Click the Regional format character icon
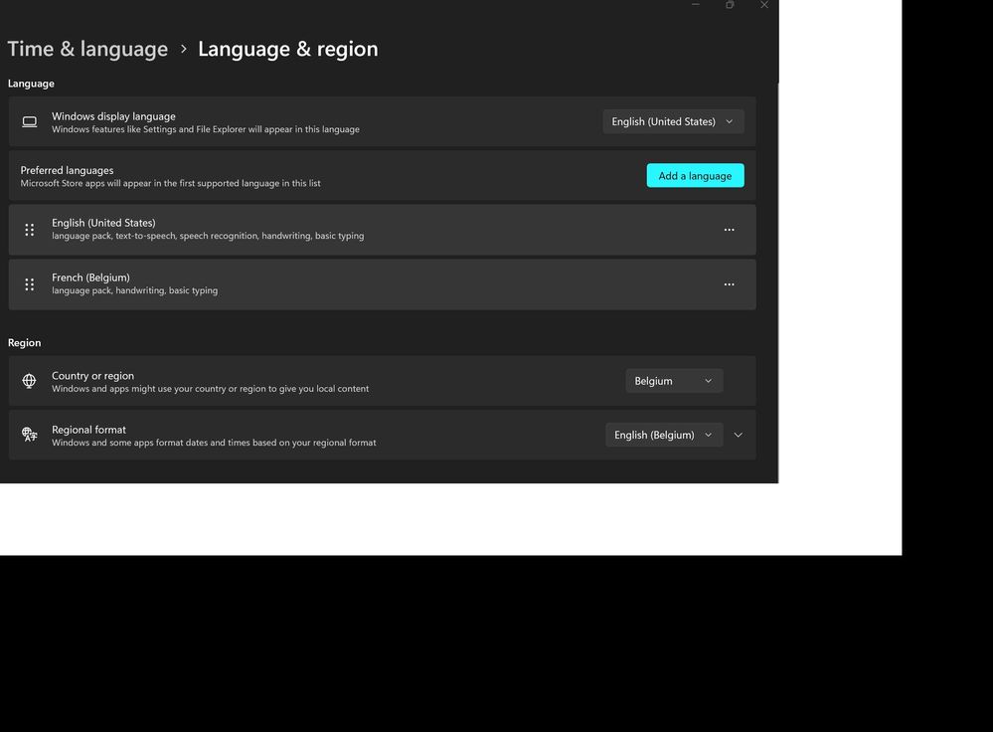Viewport: 993px width, 732px height. [x=29, y=434]
